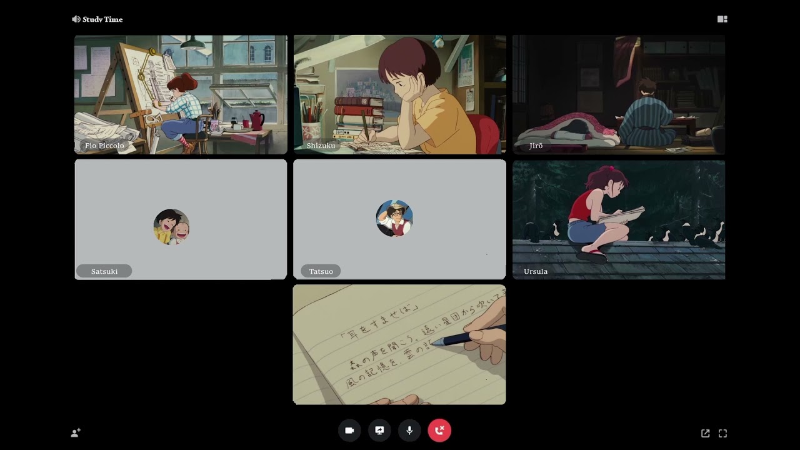800x450 pixels.
Task: Click the Study Time channel title
Action: pyautogui.click(x=102, y=19)
